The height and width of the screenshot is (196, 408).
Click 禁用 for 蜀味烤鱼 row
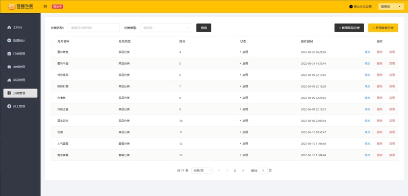(392, 52)
